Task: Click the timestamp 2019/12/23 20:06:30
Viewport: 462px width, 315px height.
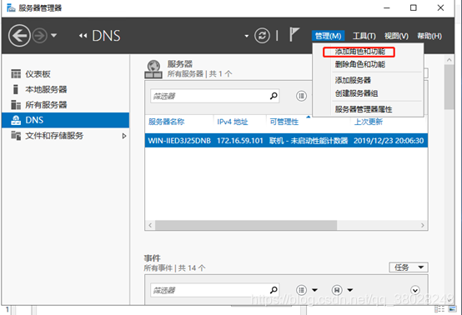Action: pyautogui.click(x=389, y=141)
